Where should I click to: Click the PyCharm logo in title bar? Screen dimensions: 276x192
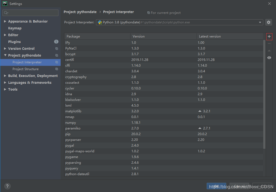[x=5, y=4]
